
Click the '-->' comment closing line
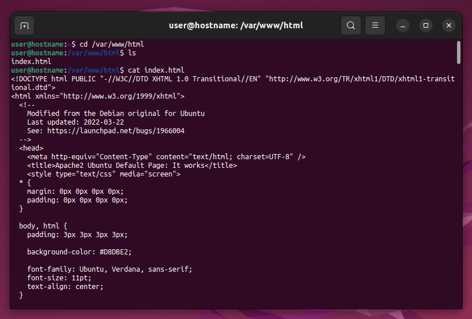click(x=25, y=140)
